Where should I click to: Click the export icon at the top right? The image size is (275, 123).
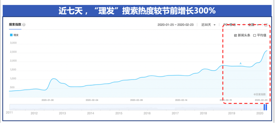(x=266, y=25)
